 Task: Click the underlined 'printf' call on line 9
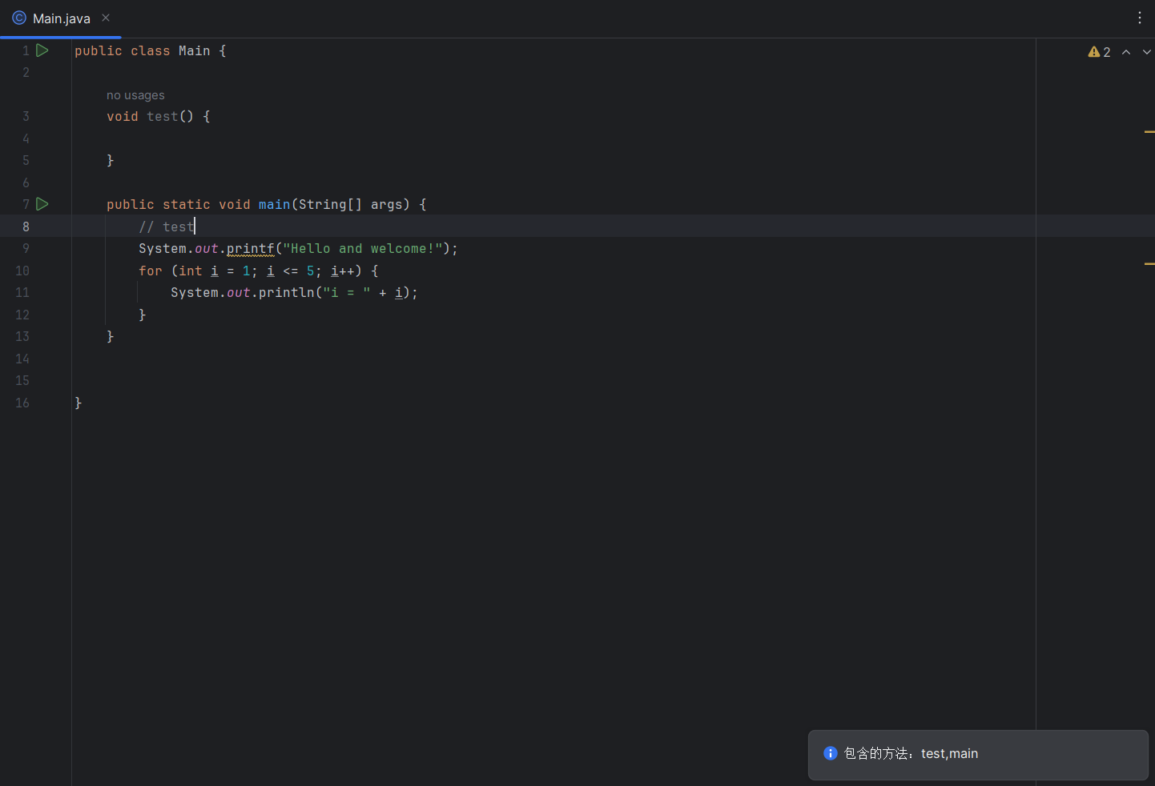coord(250,249)
